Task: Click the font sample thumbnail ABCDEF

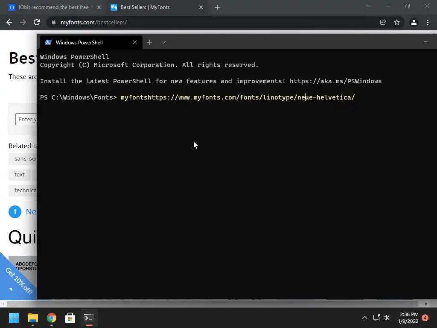Action: click(x=23, y=266)
